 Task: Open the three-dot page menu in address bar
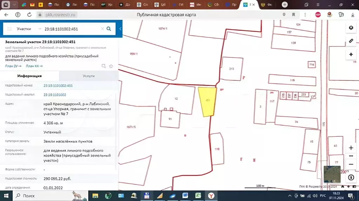pos(305,15)
